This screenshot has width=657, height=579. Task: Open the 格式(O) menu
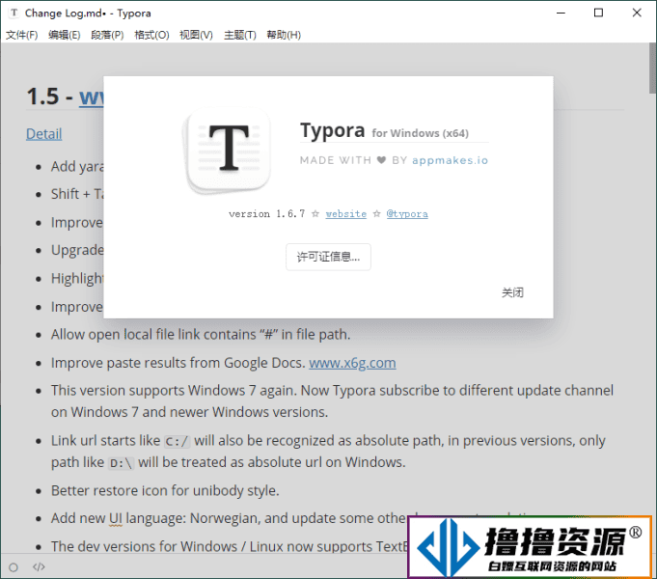click(x=151, y=35)
